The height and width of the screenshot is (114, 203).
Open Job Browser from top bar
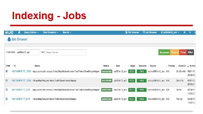(150, 32)
